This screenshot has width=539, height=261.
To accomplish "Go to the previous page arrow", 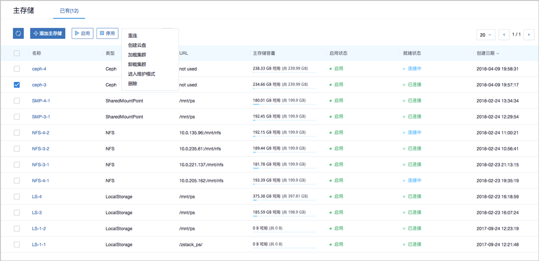I will pos(505,35).
